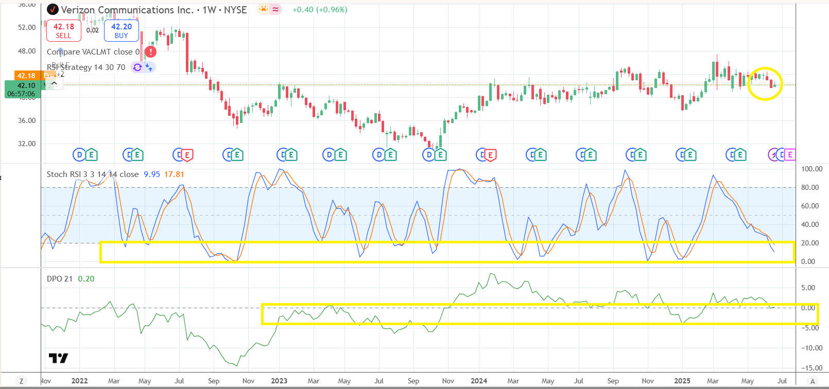Open the first dividend D marker near 2022
The image size is (829, 389).
79,154
